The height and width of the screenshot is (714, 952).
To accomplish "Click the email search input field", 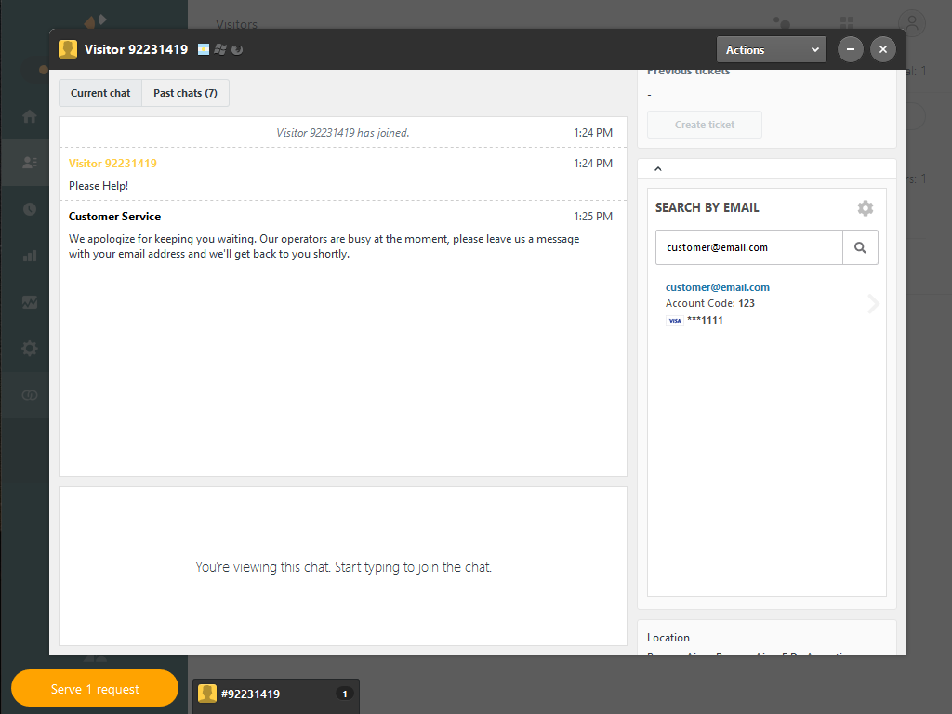I will (748, 248).
